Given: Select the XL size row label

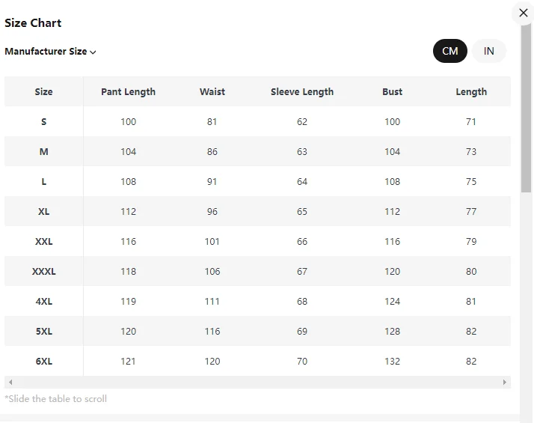Looking at the screenshot, I should (x=43, y=211).
